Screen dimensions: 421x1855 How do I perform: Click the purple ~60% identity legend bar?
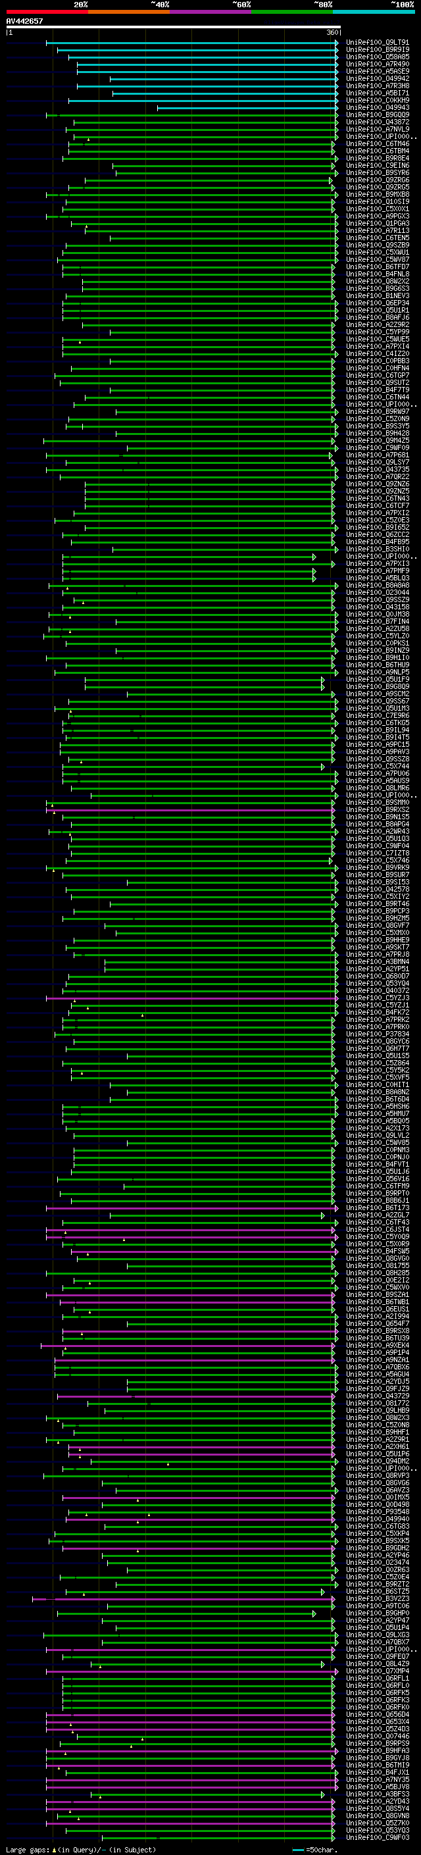point(211,12)
